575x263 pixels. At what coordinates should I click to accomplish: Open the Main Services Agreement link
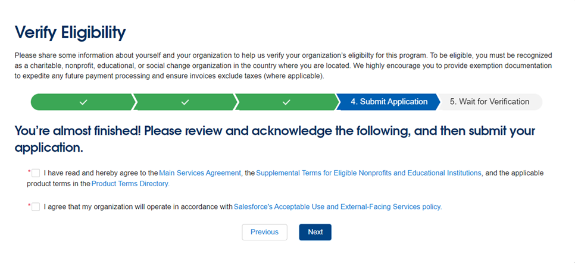(x=200, y=173)
